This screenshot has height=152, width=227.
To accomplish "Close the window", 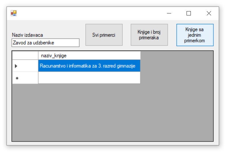I will click(x=209, y=13).
